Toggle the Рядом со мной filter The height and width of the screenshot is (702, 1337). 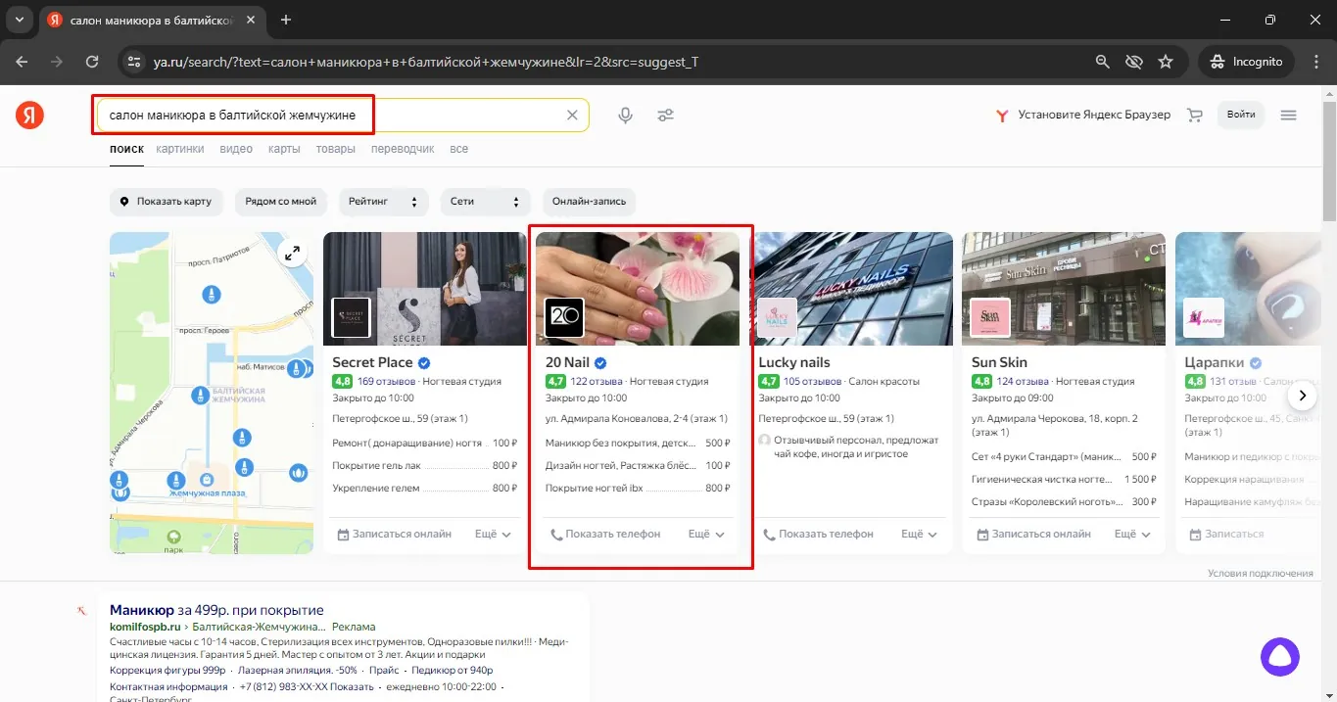click(x=281, y=202)
